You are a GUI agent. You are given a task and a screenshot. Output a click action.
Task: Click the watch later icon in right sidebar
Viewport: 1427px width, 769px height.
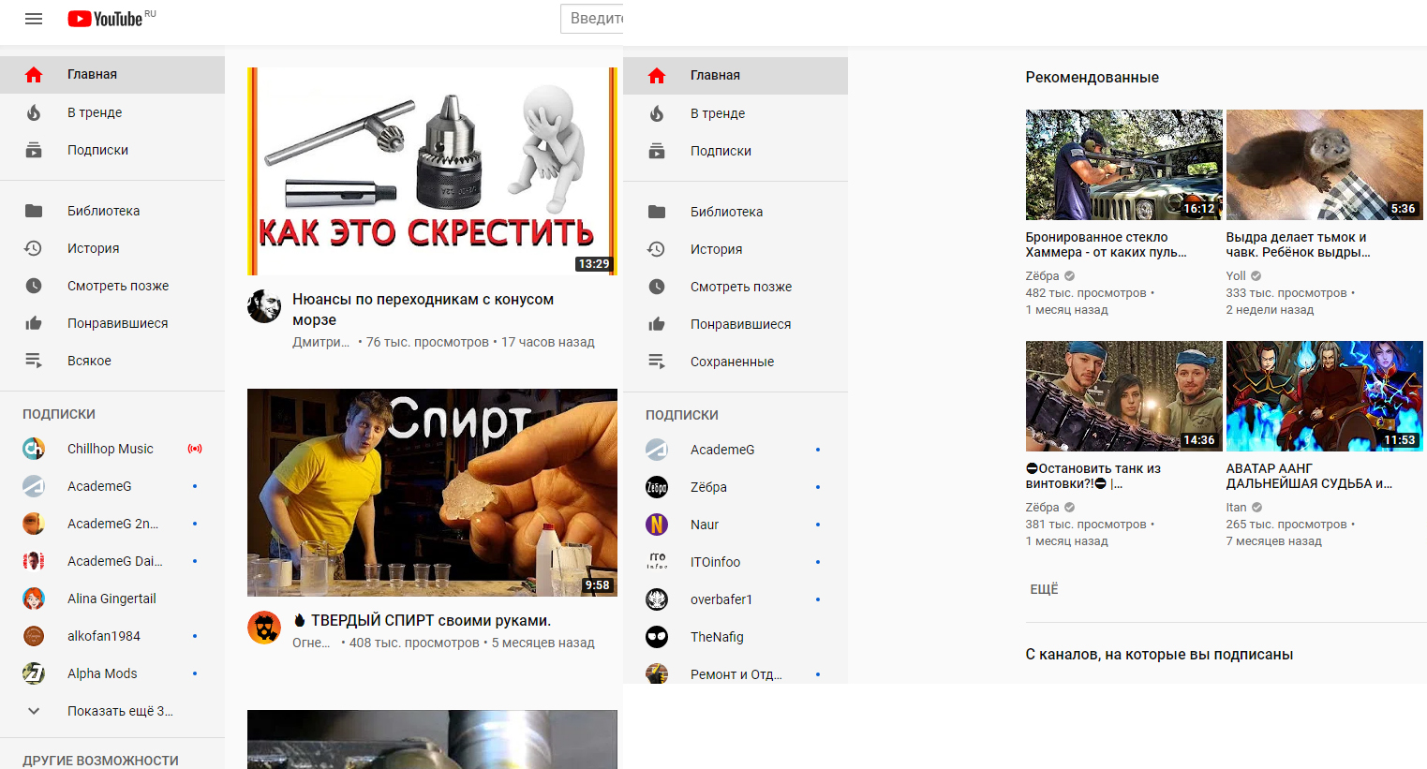click(657, 287)
